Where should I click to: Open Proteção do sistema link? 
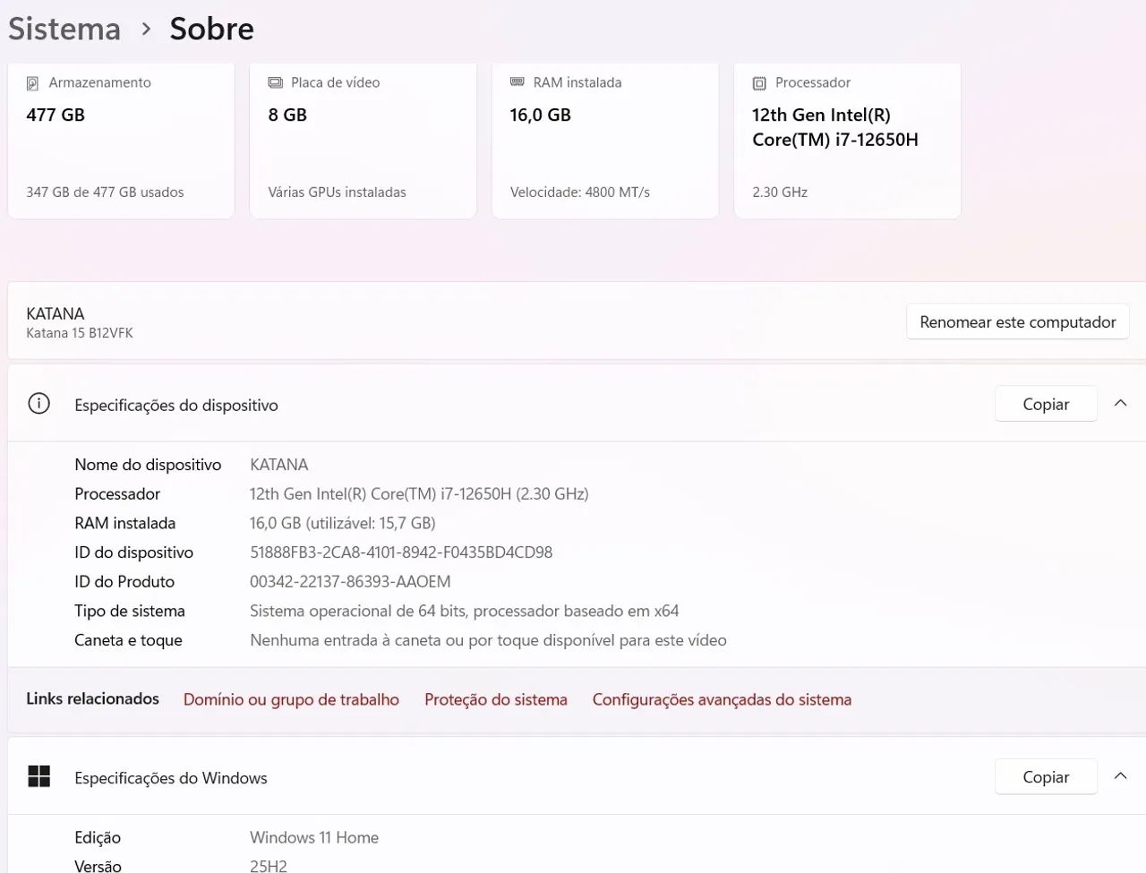click(495, 699)
